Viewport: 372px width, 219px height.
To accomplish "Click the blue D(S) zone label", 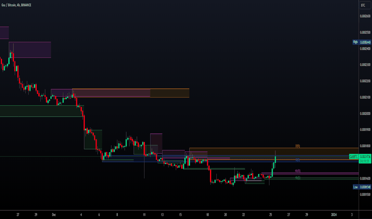I will (297, 160).
